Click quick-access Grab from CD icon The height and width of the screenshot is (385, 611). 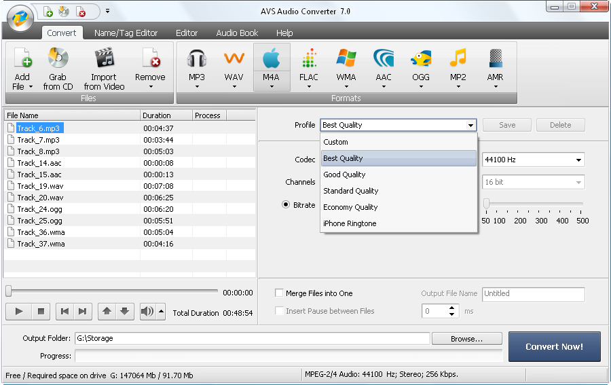(x=64, y=12)
